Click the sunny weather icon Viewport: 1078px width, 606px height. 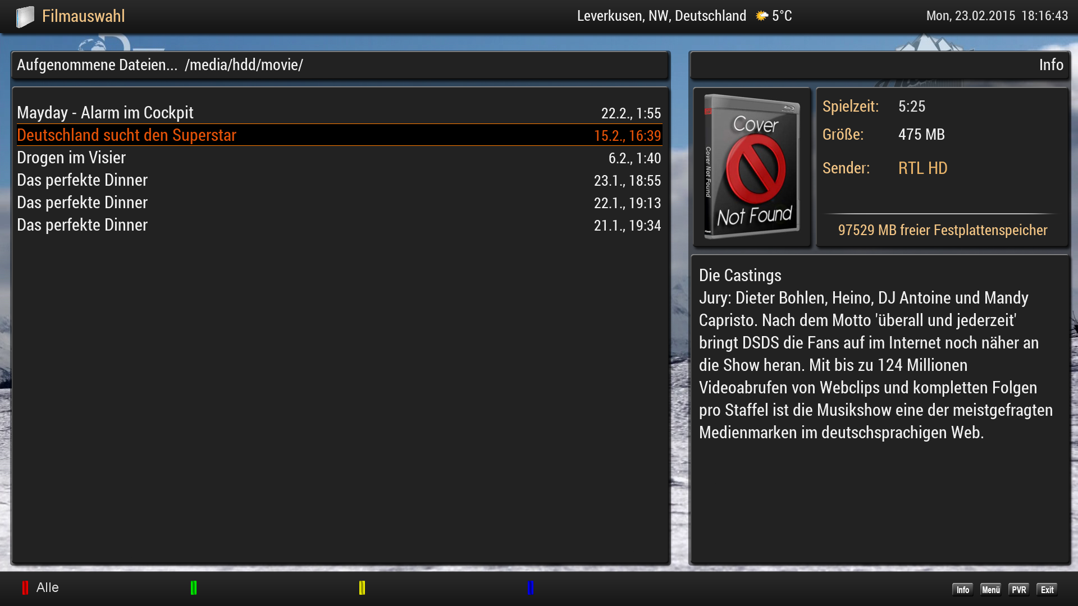tap(761, 16)
